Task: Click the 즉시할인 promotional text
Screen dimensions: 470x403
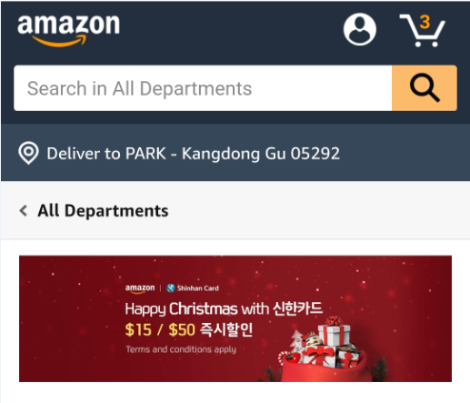Action: tap(226, 329)
